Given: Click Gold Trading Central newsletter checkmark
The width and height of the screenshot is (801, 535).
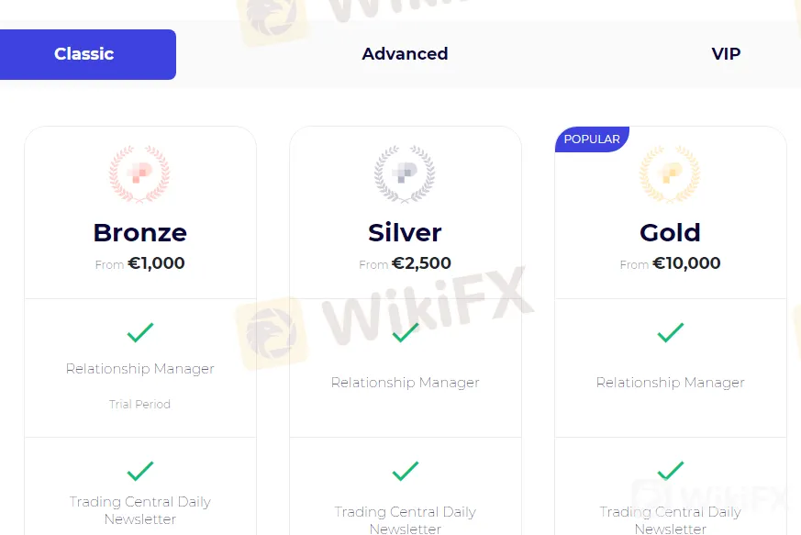Looking at the screenshot, I should 670,472.
